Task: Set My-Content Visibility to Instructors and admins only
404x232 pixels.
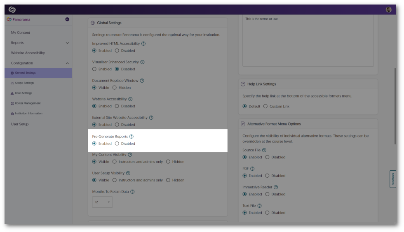Action: 115,162
